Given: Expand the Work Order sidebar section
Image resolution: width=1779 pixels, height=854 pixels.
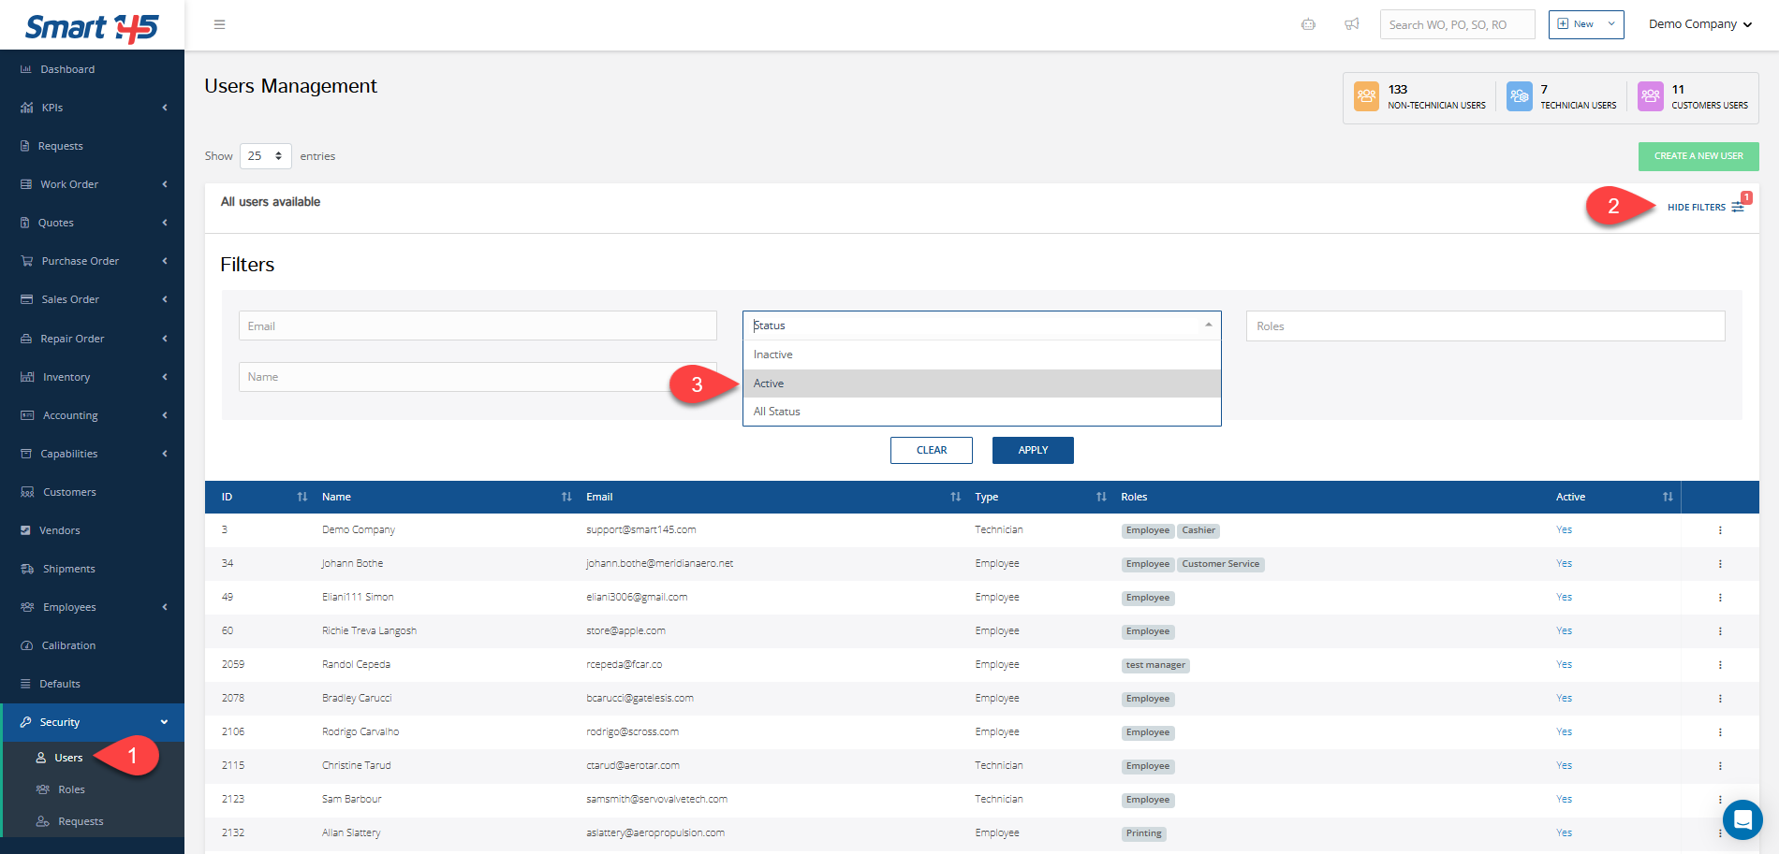Looking at the screenshot, I should click(x=92, y=184).
